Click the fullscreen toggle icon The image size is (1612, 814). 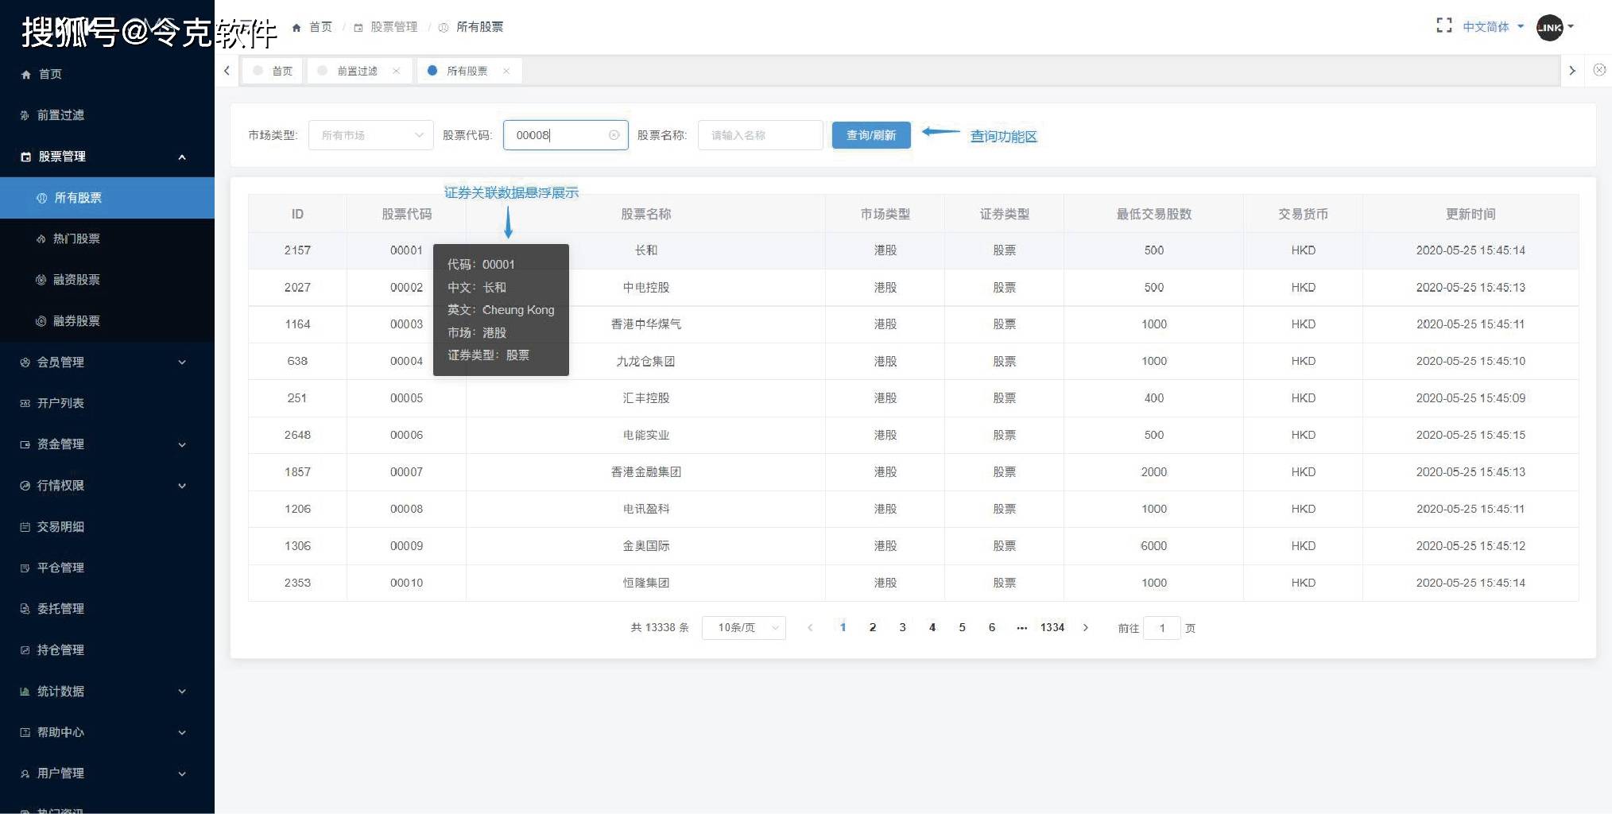1443,26
